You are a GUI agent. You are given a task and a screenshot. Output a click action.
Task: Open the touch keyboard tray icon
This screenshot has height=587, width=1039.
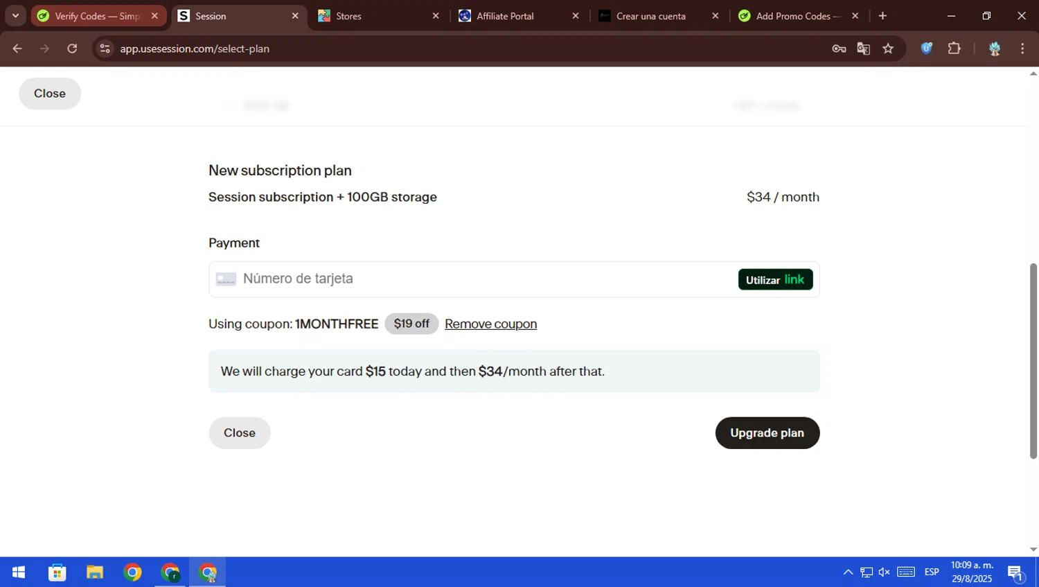[906, 572]
